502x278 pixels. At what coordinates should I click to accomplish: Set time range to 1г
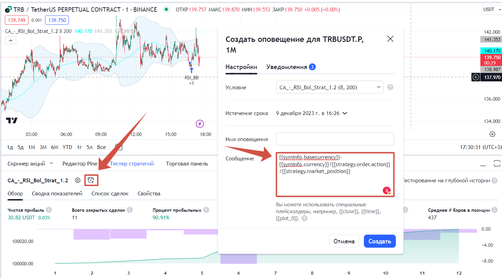point(79,147)
